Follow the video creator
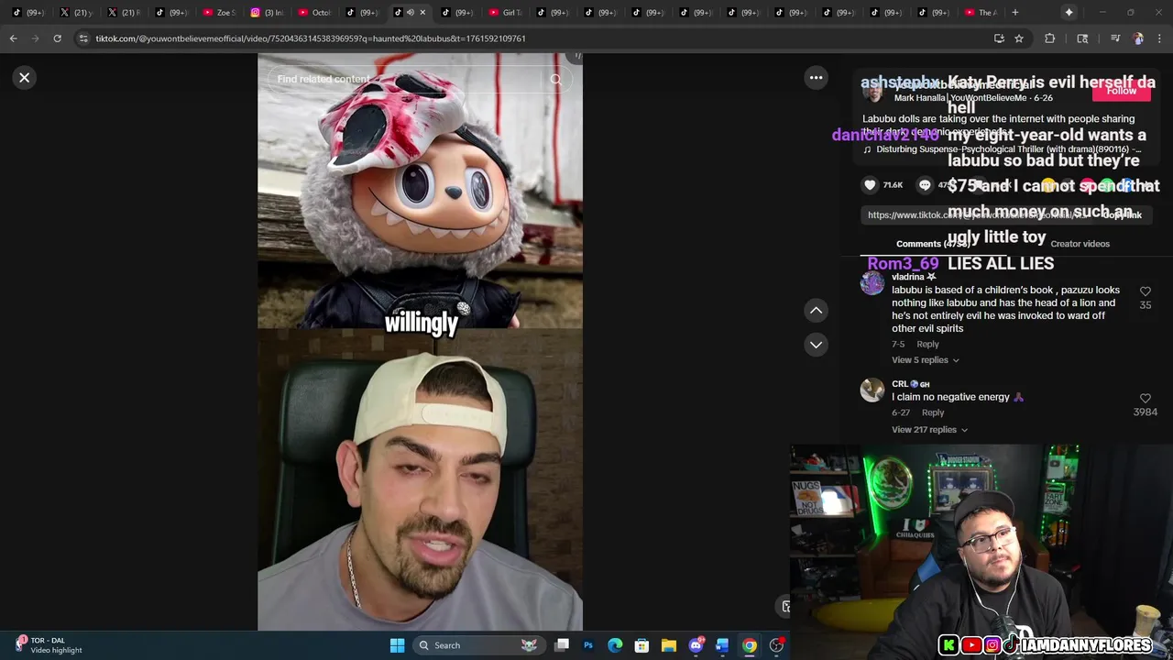1173x660 pixels. point(1121,91)
